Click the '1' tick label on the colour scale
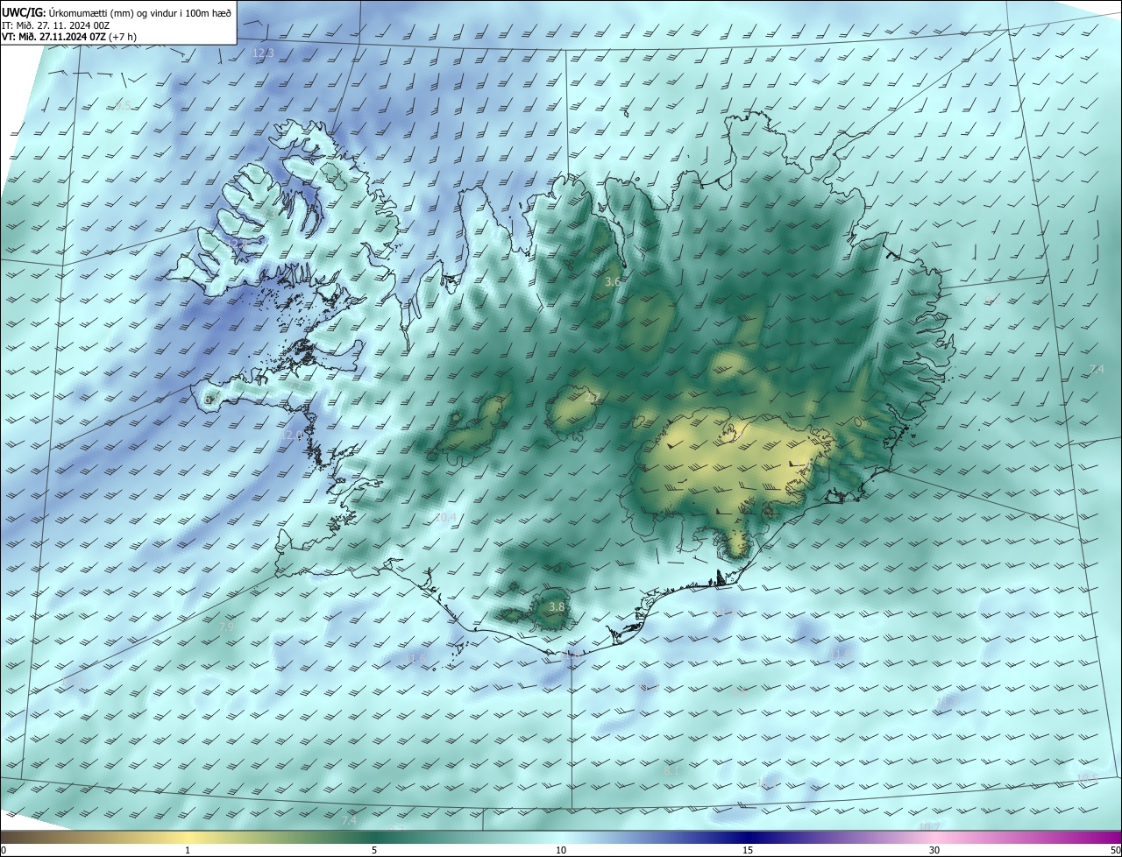The height and width of the screenshot is (857, 1122). click(188, 850)
